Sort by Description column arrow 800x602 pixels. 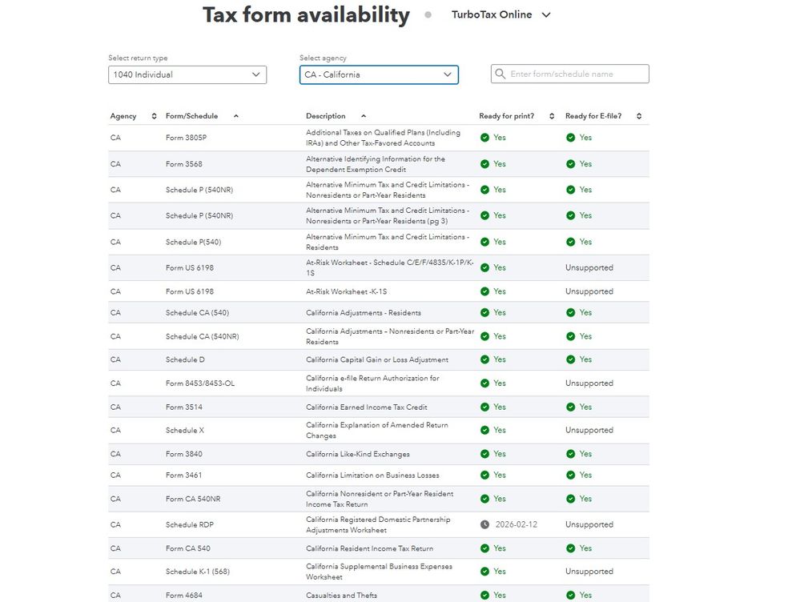364,117
